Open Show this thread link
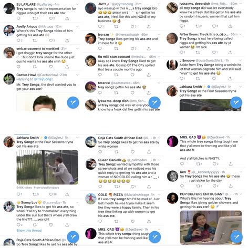Viewport: 249px width, 248px height. coord(29,231)
